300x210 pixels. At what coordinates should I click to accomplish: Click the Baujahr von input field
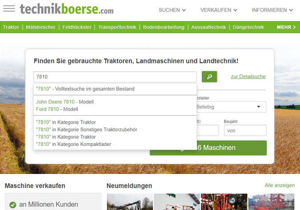(245, 130)
